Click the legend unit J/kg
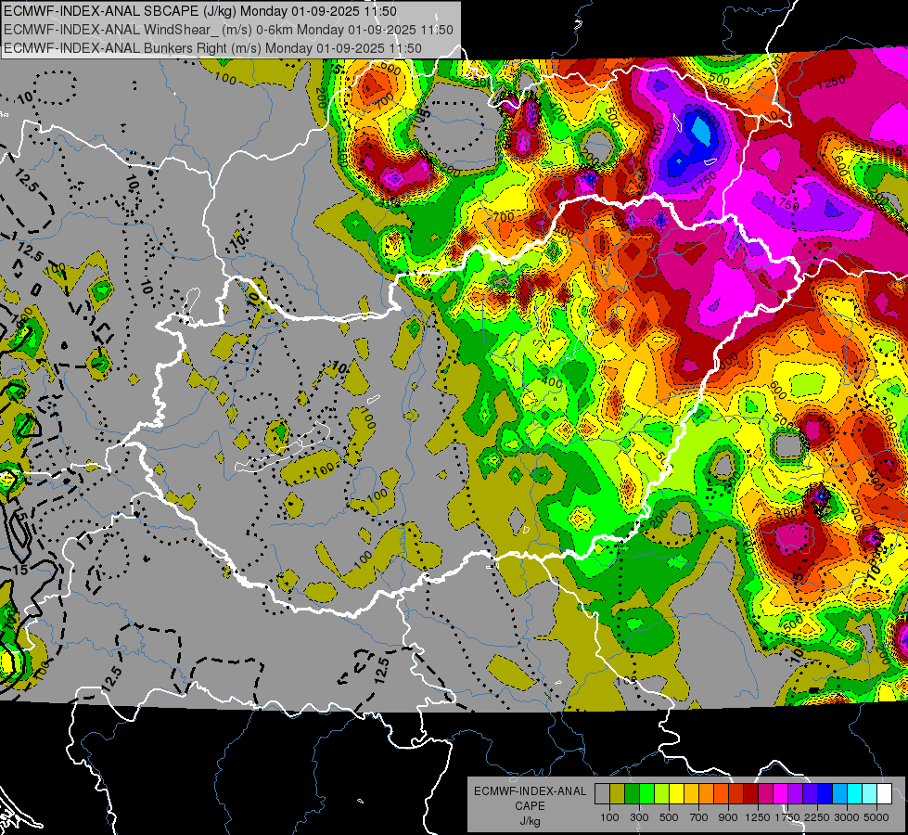908x835 pixels. 530,821
